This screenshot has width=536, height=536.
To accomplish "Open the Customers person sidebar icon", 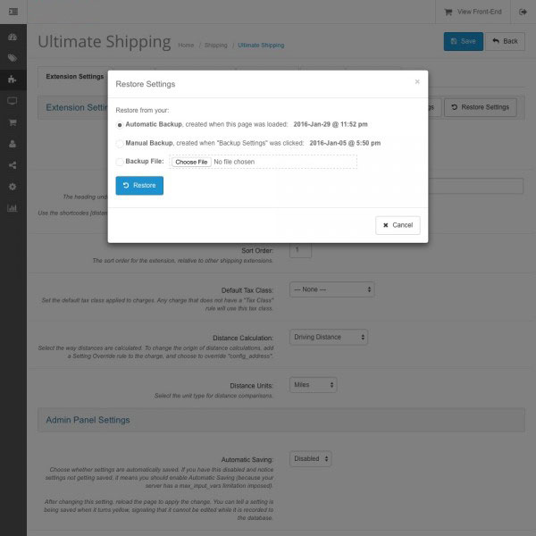I will (13, 144).
